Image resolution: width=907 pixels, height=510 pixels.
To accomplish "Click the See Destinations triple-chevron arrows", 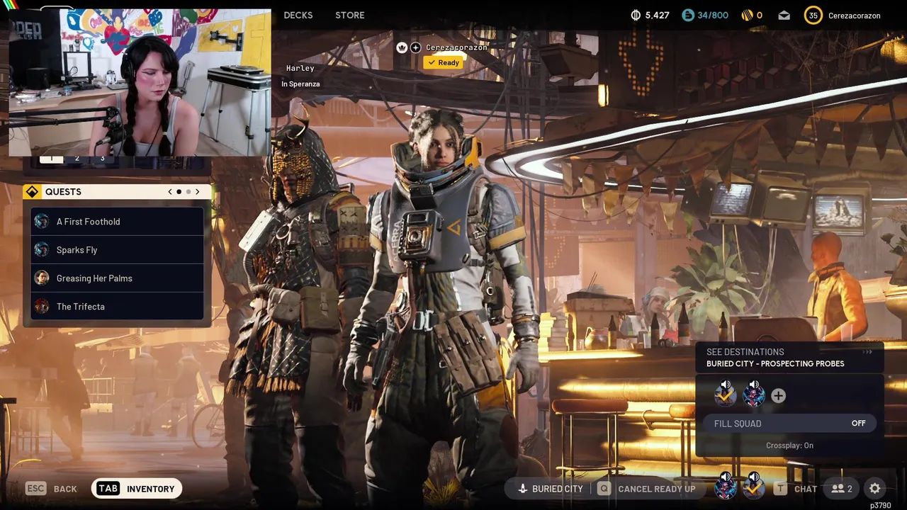I will point(867,352).
